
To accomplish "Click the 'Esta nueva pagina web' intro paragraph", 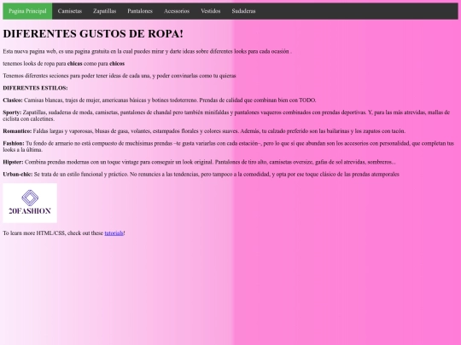I will (148, 51).
